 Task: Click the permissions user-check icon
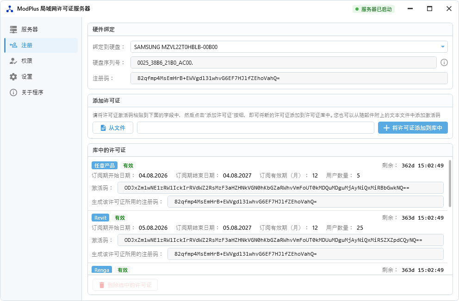click(13, 61)
